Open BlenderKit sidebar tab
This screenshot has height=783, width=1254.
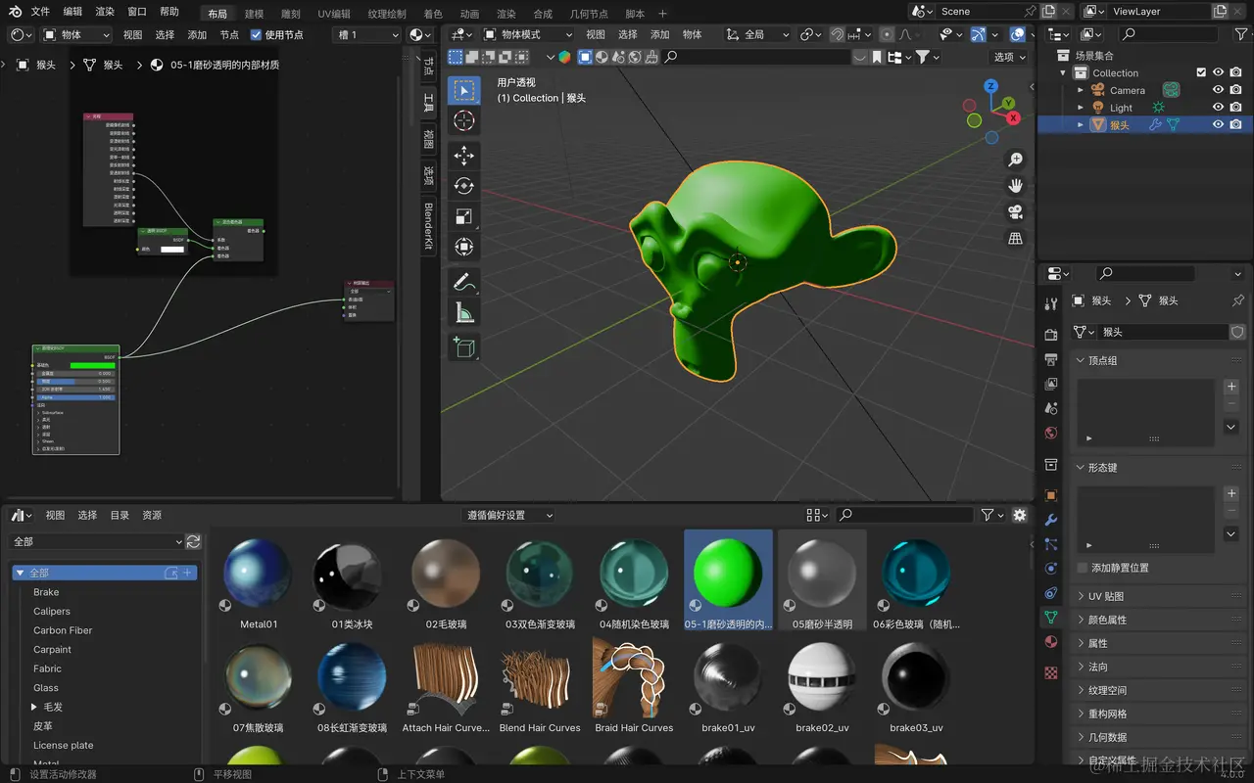428,226
